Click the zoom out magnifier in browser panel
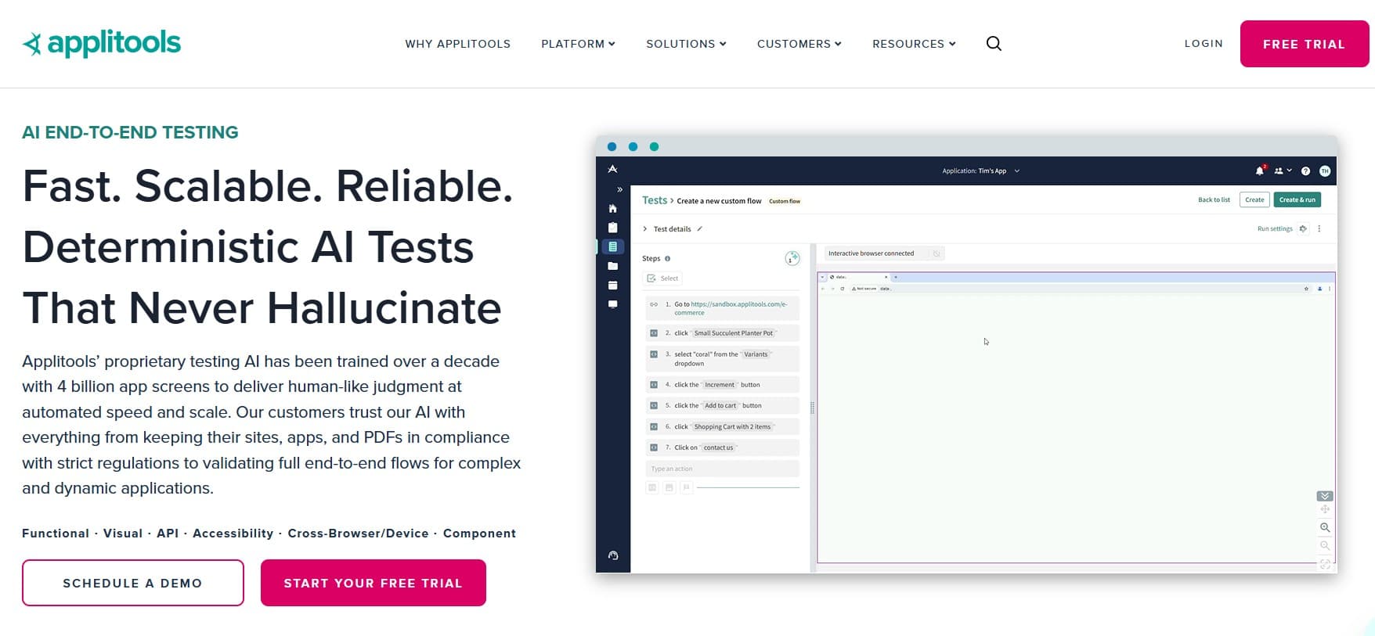The width and height of the screenshot is (1375, 636). coord(1325,545)
